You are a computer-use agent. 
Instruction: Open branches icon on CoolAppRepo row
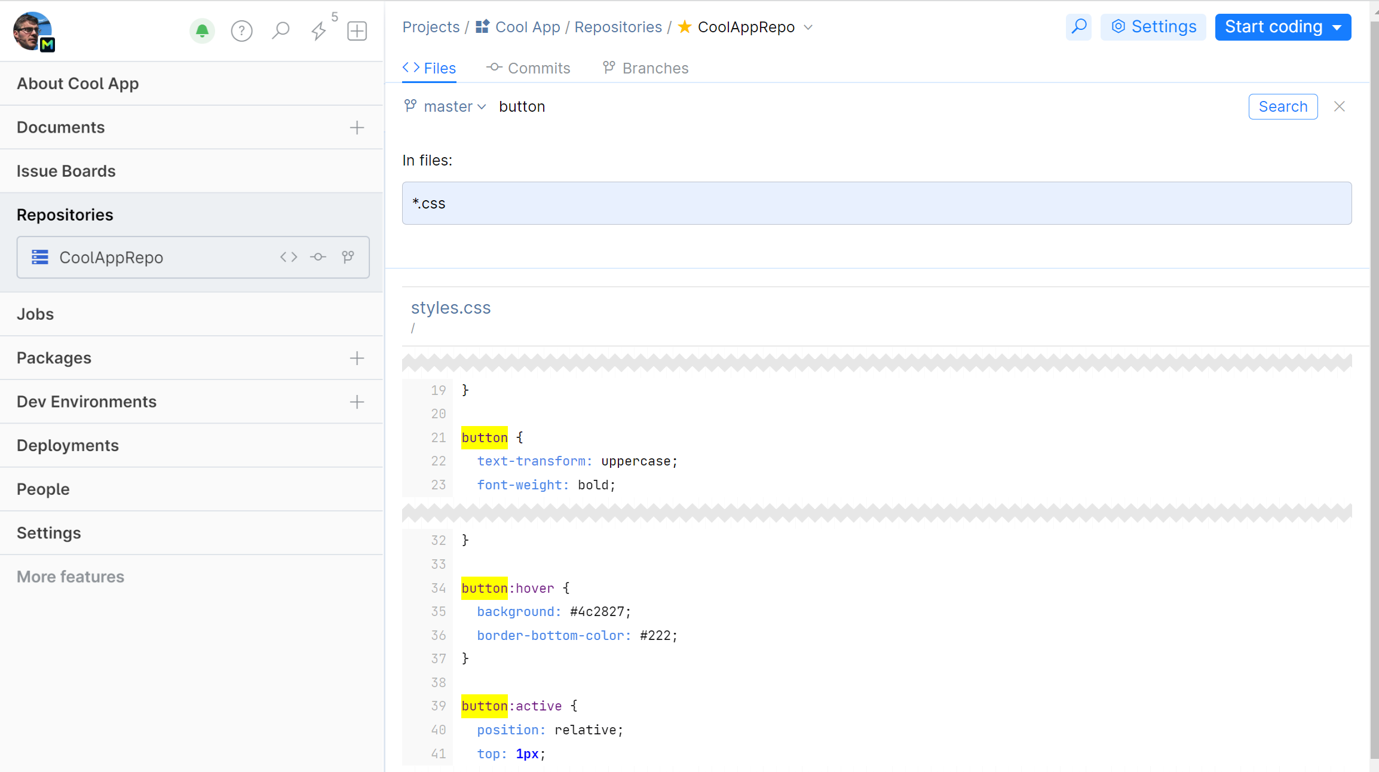point(348,257)
